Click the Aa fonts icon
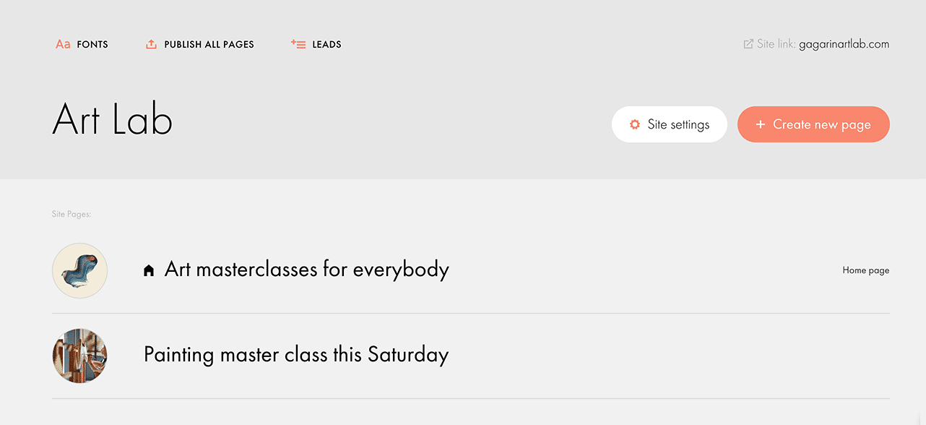 63,44
